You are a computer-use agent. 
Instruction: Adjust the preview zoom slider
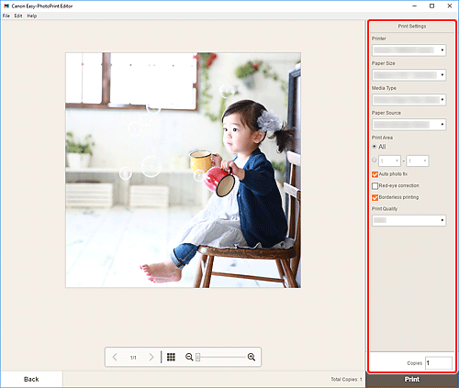[198, 357]
